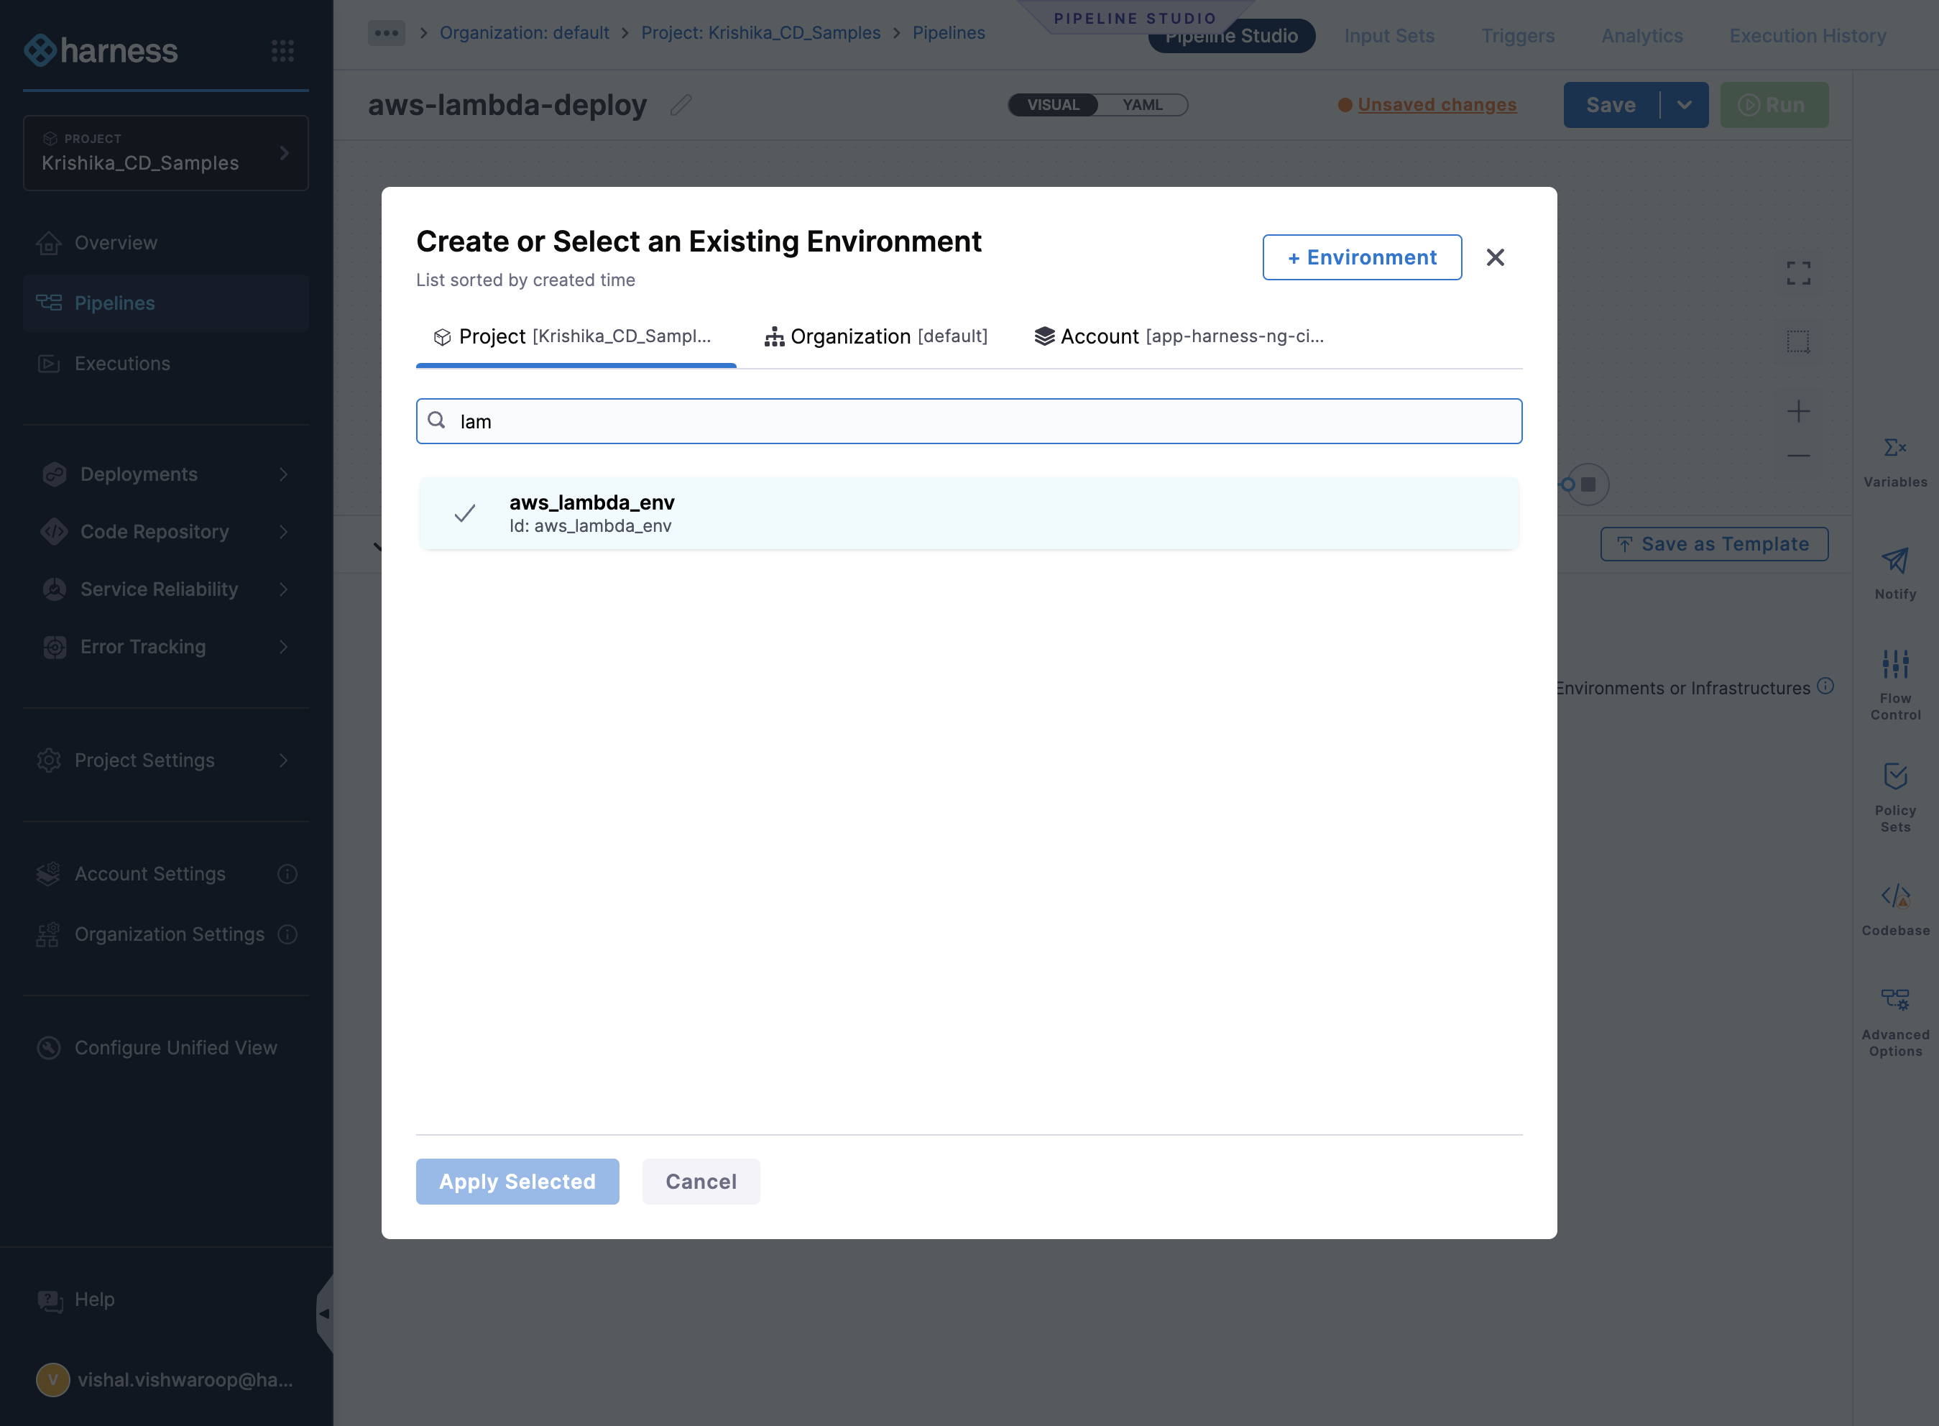Switch to YAML view toggle

pyautogui.click(x=1143, y=104)
